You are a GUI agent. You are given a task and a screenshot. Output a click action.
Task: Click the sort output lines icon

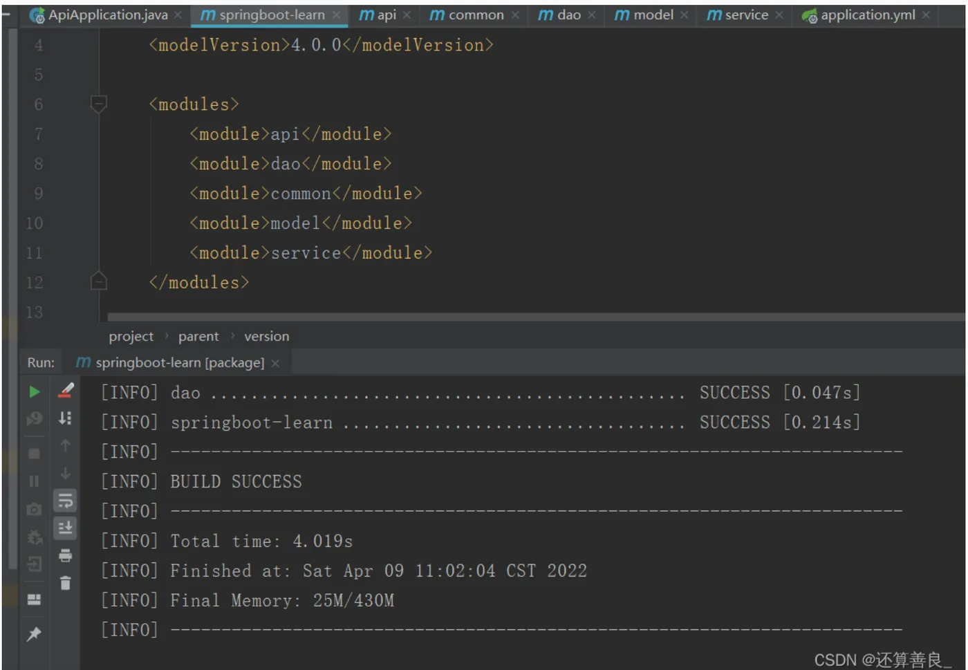[66, 418]
